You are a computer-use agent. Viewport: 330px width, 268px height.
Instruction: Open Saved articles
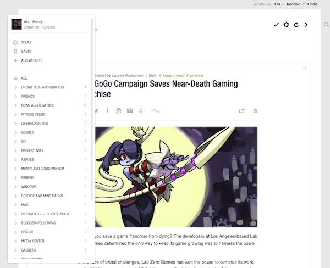pyautogui.click(x=26, y=52)
